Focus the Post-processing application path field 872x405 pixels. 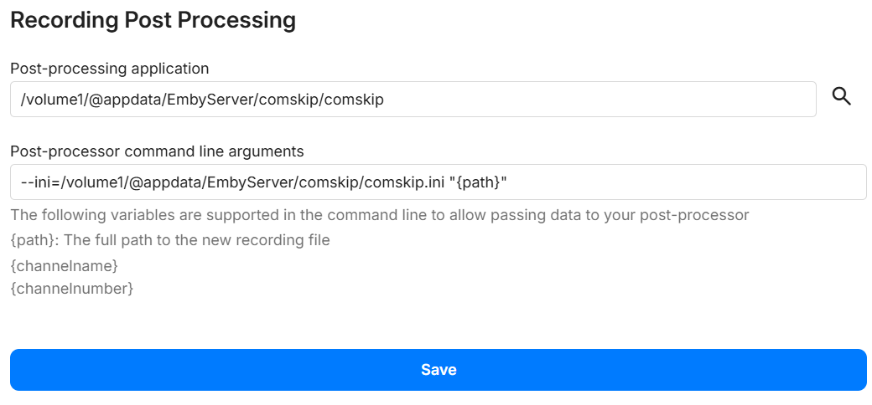tap(587, 100)
